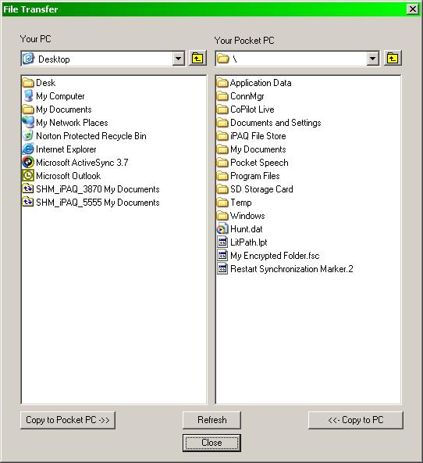
Task: Select the Hunt.dat file icon
Action: (x=222, y=229)
